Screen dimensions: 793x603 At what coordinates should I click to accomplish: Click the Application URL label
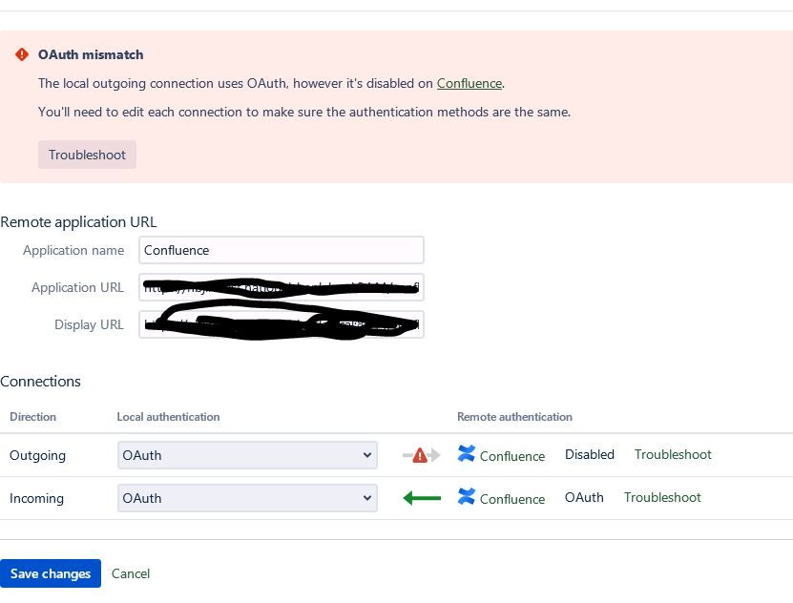(77, 287)
